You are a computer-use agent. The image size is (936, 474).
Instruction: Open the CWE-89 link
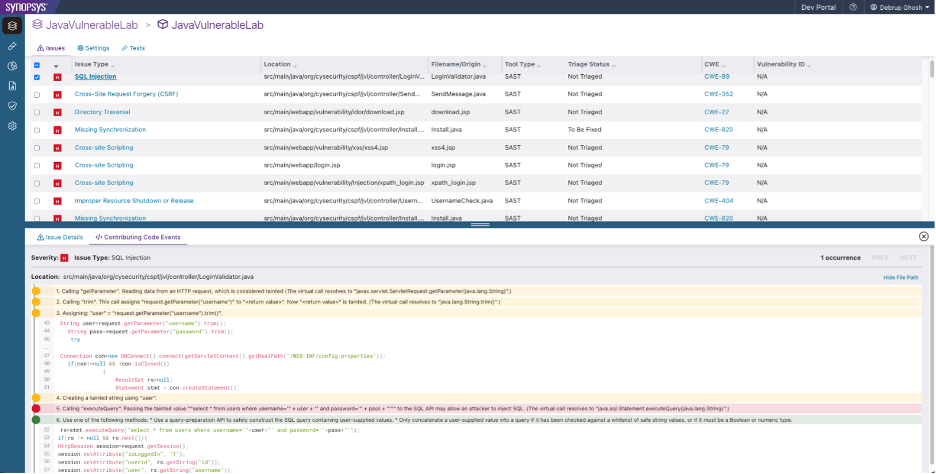click(717, 76)
